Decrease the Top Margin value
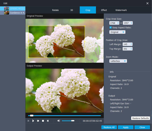The width and height of the screenshot is (152, 131). (x=131, y=49)
